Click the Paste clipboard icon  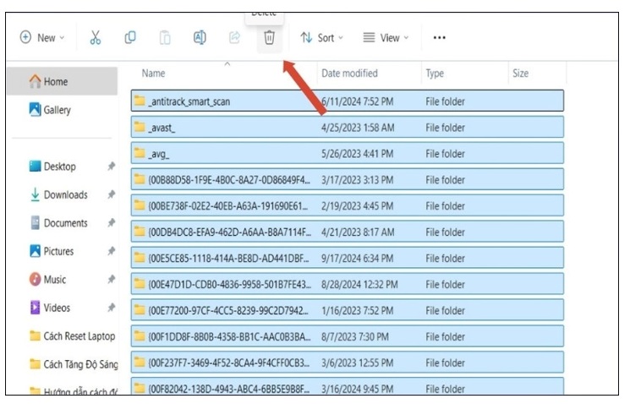coord(166,38)
